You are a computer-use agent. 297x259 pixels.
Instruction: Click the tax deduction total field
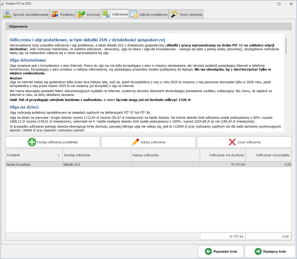click(268, 236)
